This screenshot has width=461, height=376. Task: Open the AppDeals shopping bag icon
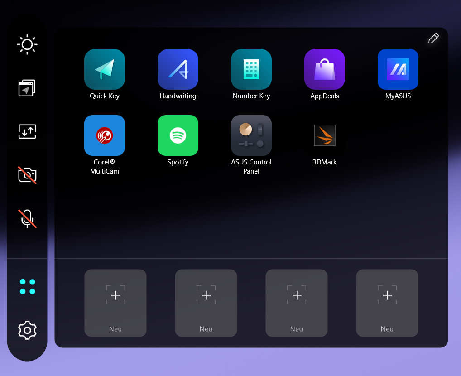tap(325, 69)
